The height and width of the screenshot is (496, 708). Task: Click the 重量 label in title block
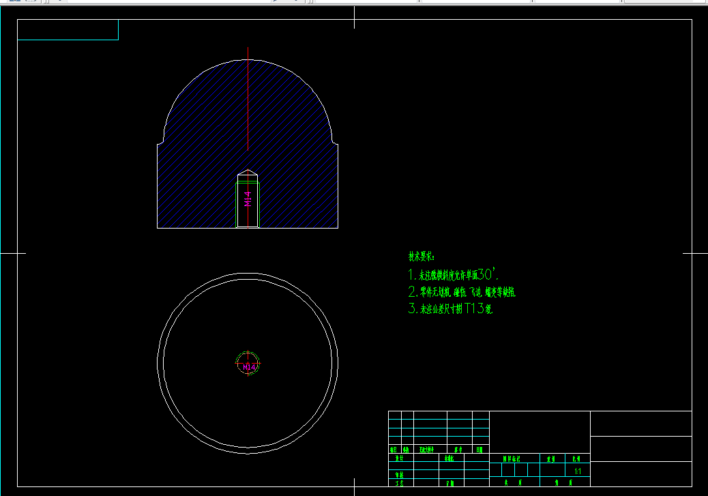pos(551,459)
